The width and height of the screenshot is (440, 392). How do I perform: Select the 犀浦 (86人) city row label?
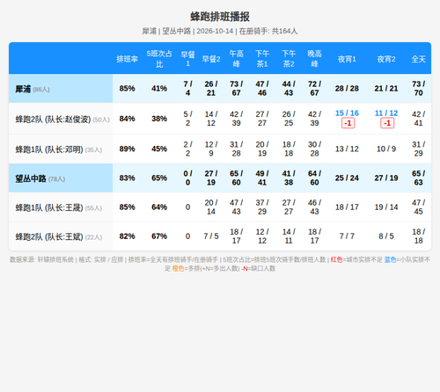[61, 89]
